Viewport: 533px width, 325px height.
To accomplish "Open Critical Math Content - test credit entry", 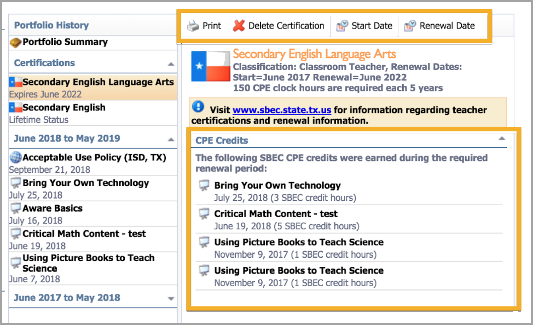I will coord(276,214).
